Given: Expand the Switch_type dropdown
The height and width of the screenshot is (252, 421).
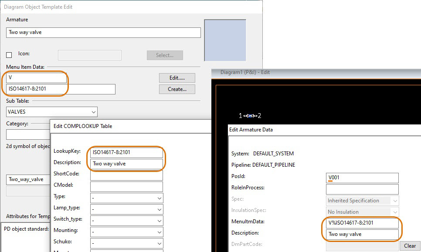Looking at the screenshot, I should coord(126,220).
